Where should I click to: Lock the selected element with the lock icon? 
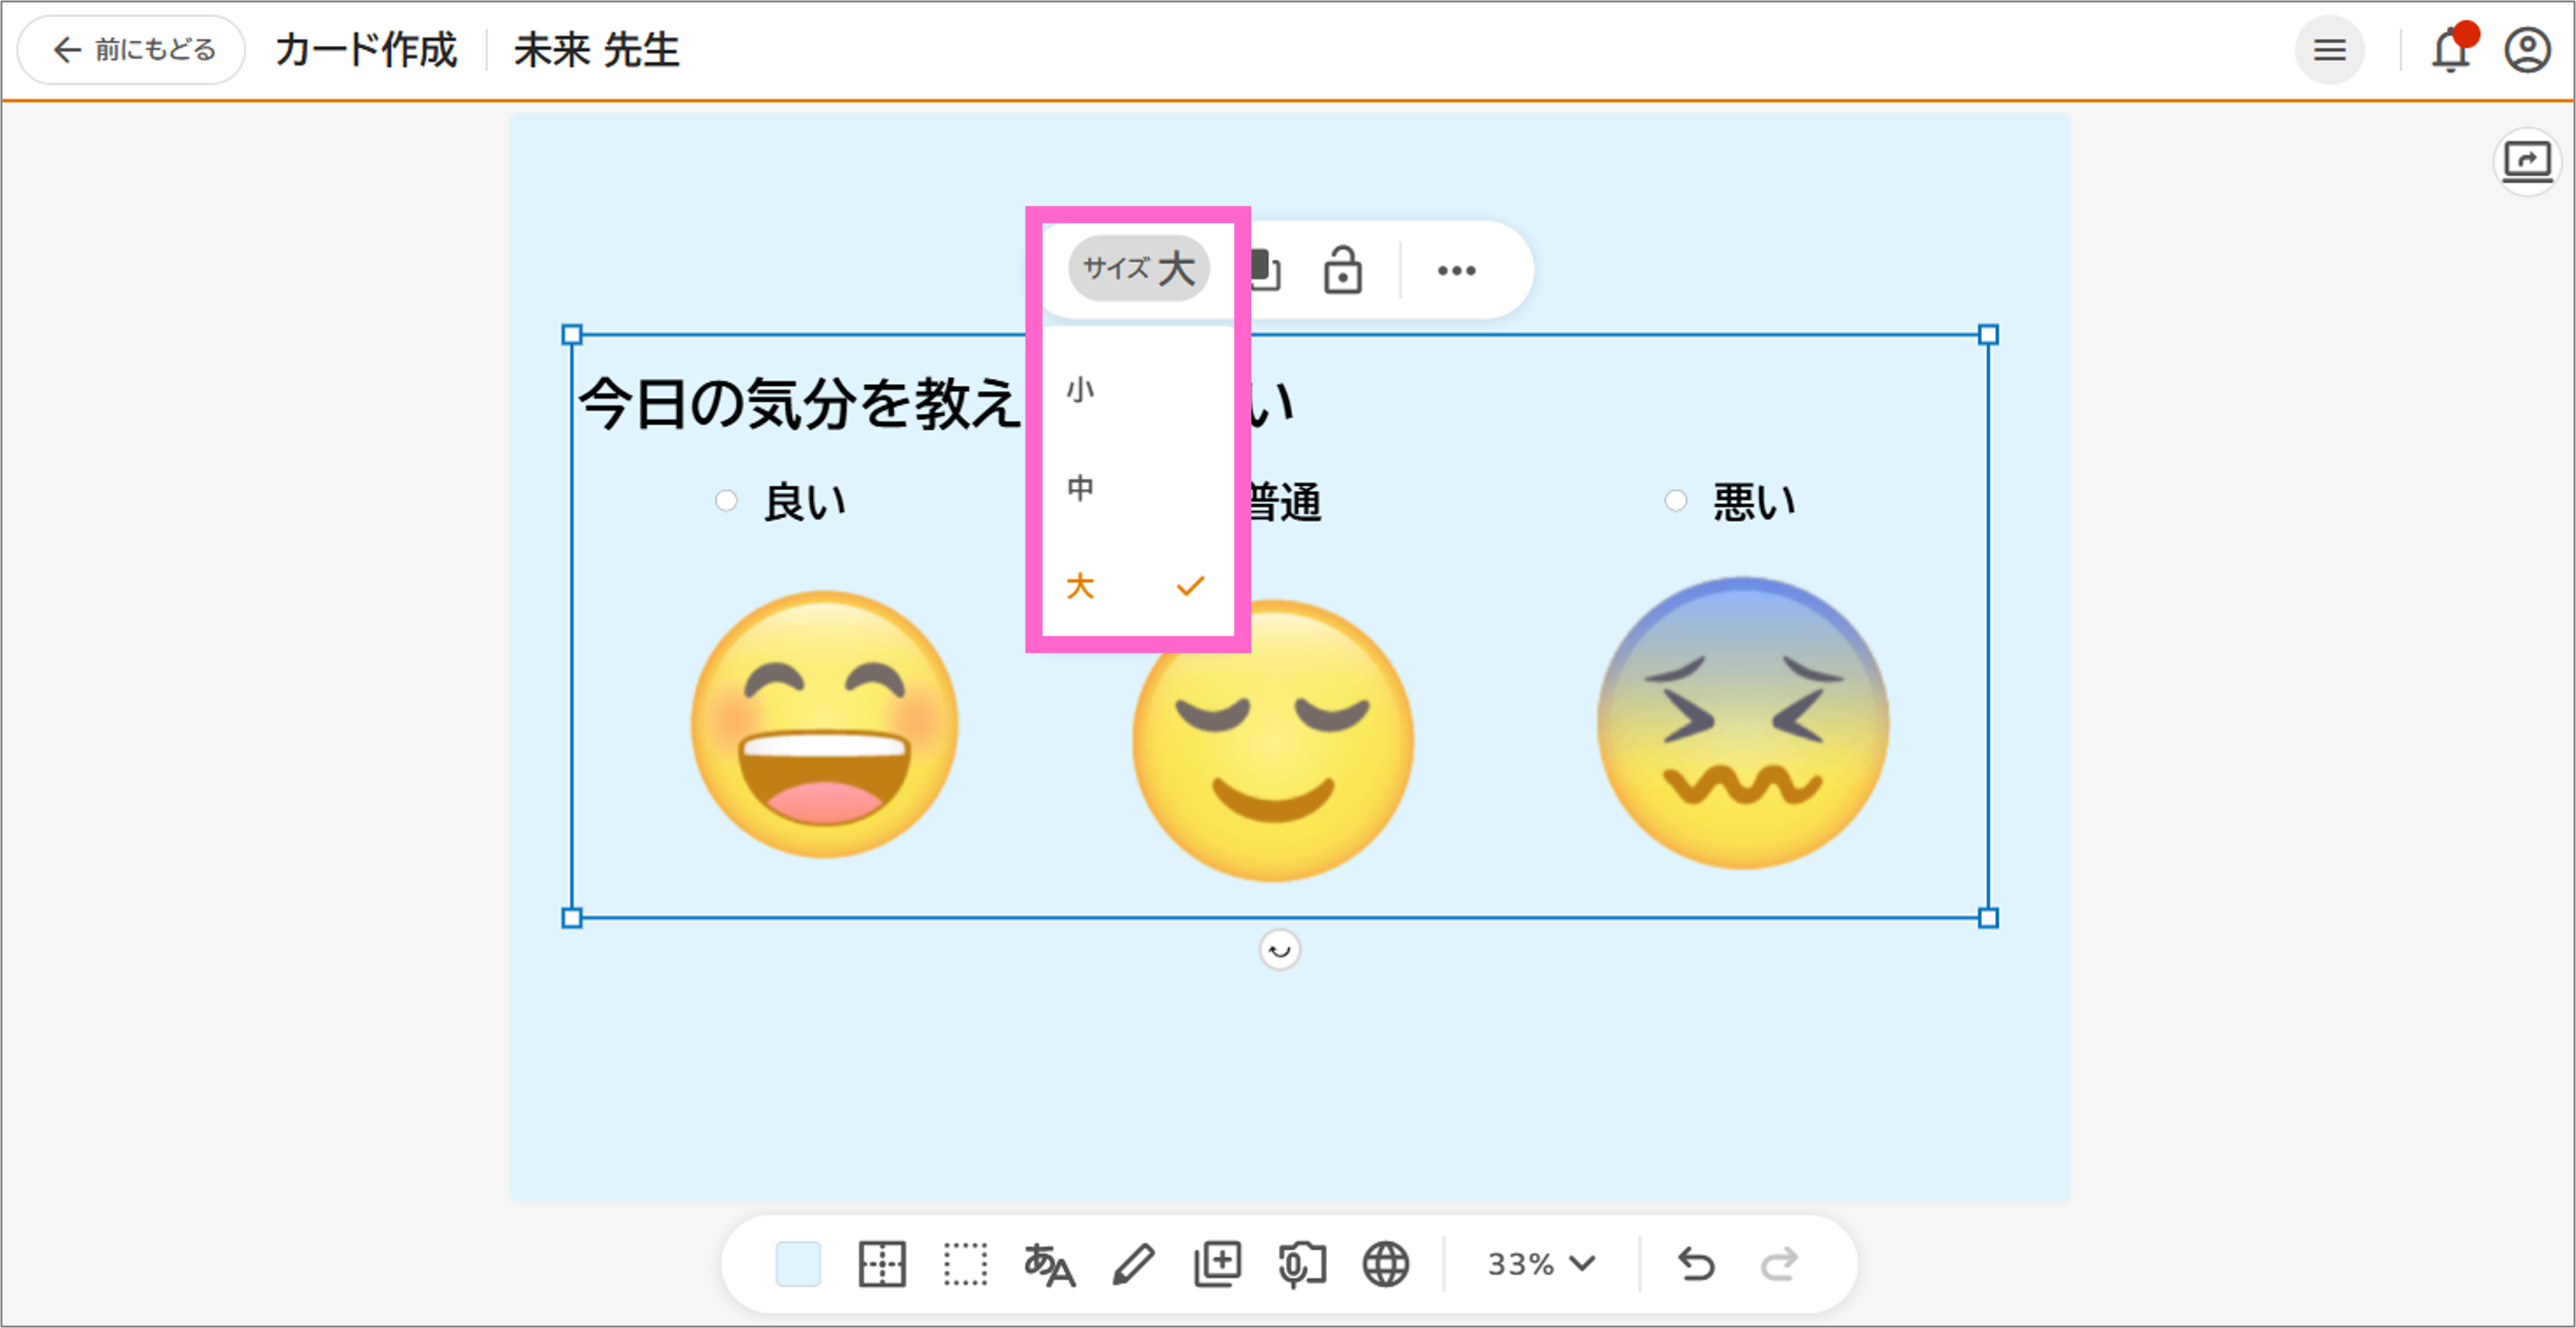tap(1343, 269)
